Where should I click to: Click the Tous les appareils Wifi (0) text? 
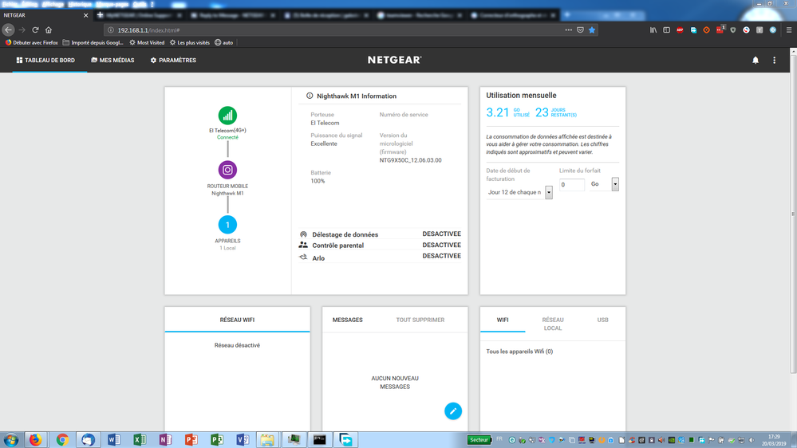point(519,351)
